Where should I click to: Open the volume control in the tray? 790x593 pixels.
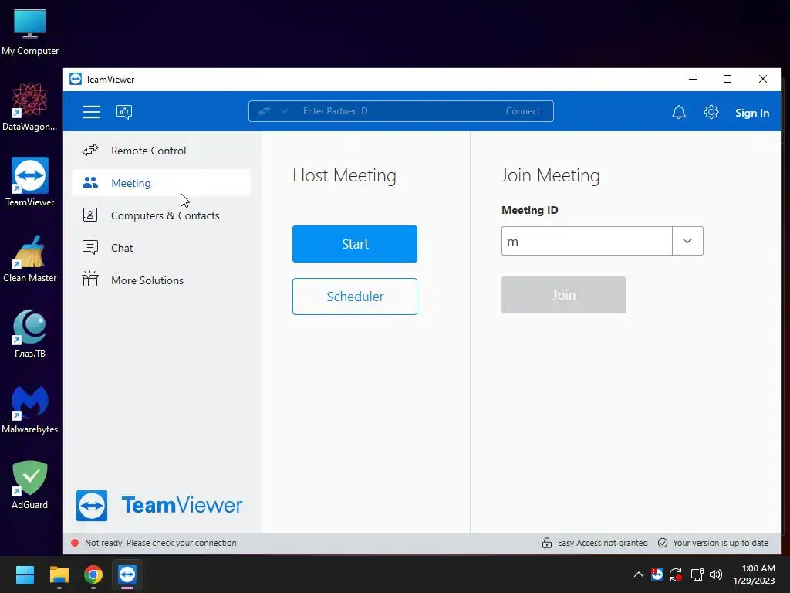[715, 574]
